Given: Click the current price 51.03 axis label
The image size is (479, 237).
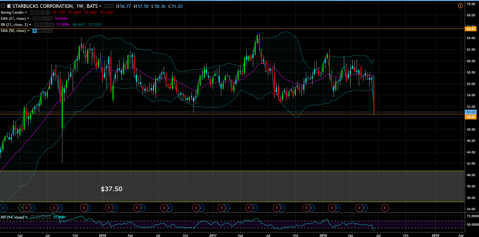Looking at the screenshot, I should tap(470, 112).
